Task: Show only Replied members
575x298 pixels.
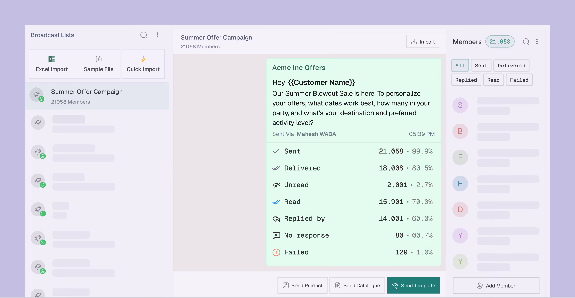Action: pyautogui.click(x=466, y=80)
